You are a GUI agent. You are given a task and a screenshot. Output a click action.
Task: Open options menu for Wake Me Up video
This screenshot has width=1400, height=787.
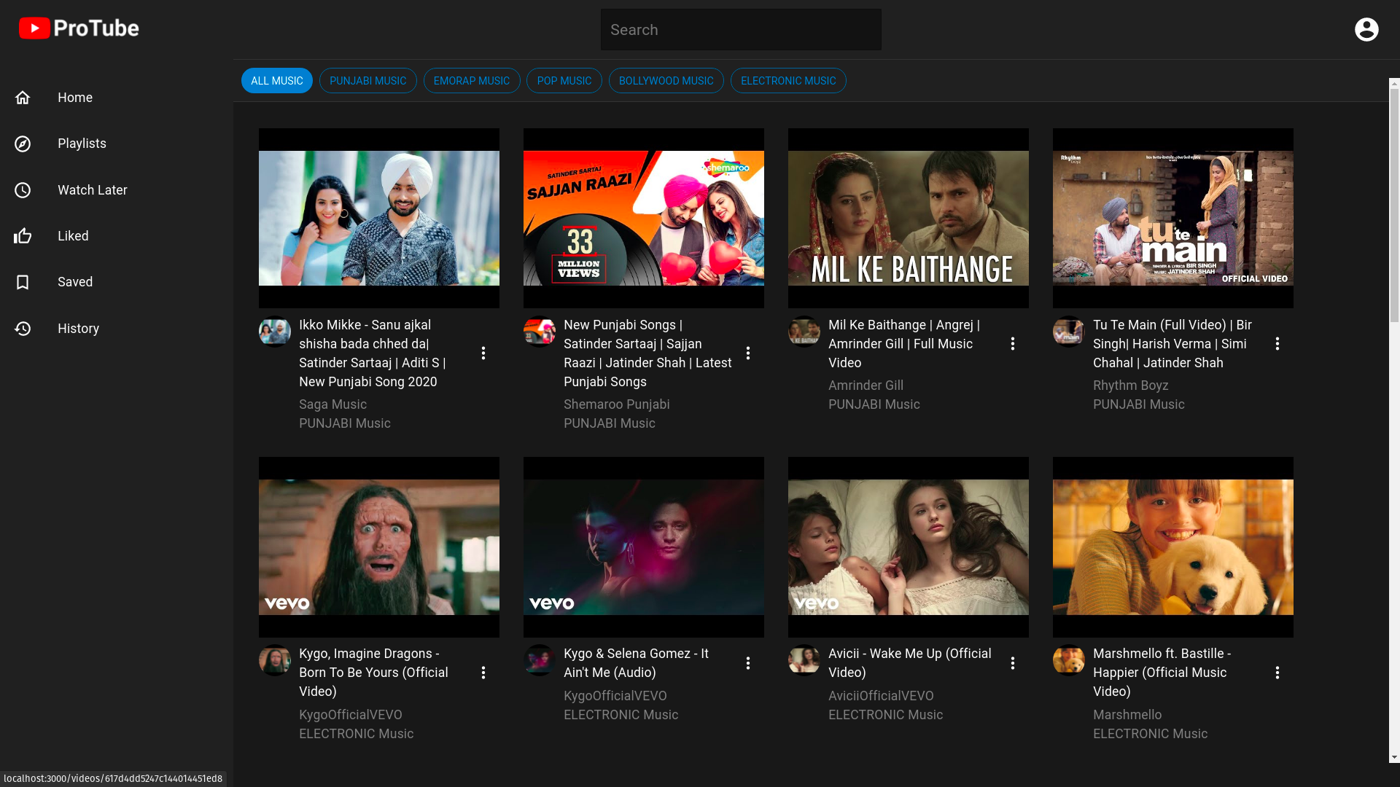coord(1013,663)
